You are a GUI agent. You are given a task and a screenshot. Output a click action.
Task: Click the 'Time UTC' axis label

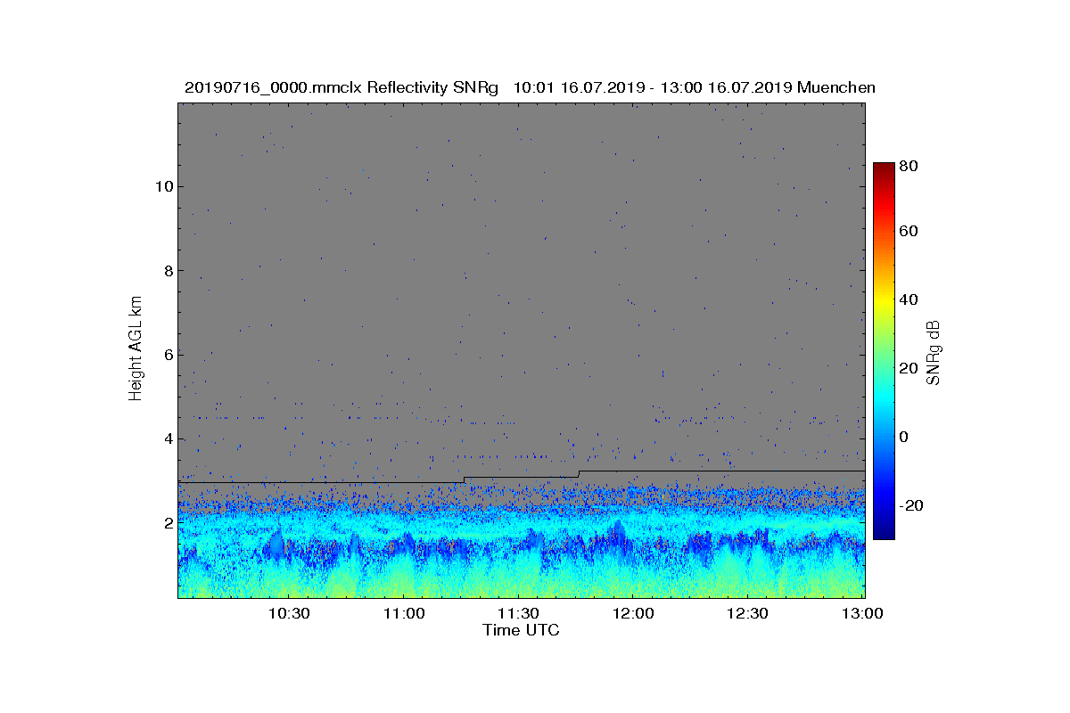[522, 630]
